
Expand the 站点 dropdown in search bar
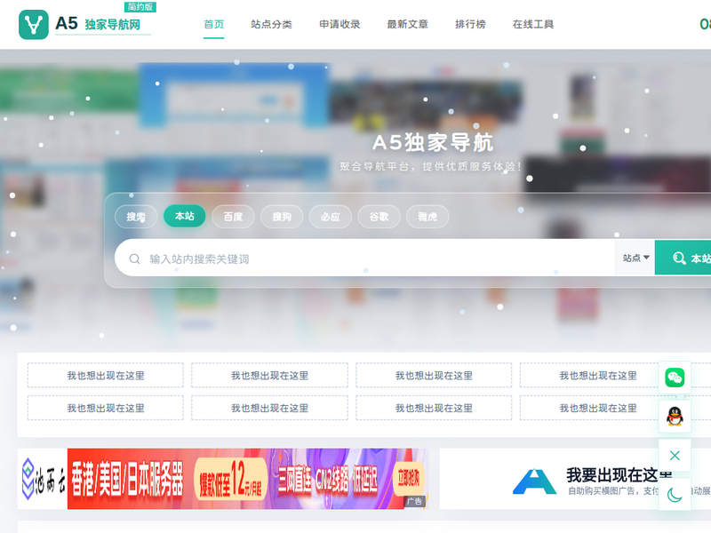635,258
